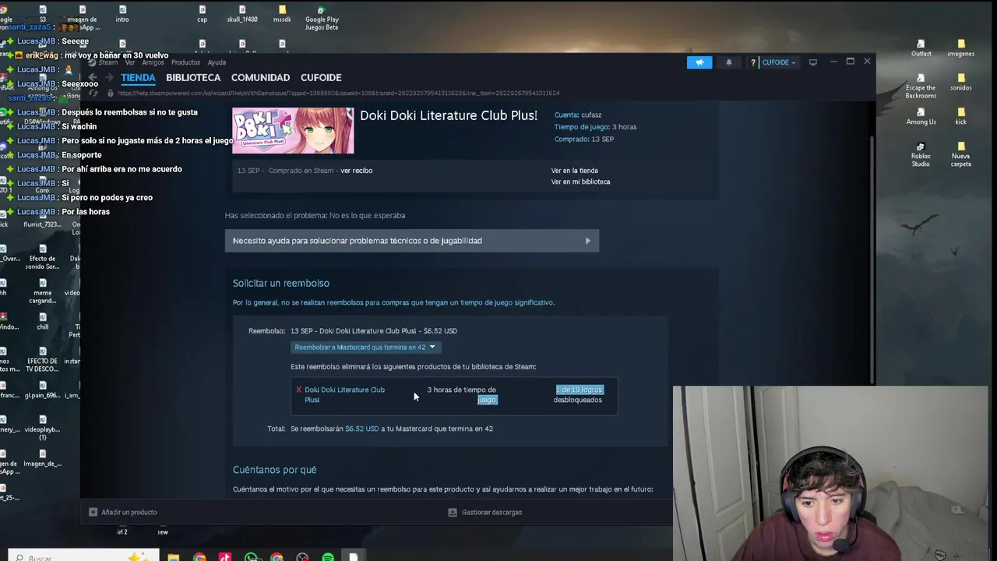Viewport: 997px width, 561px height.
Task: Open the 'kick' desktop folder
Action: point(961,116)
